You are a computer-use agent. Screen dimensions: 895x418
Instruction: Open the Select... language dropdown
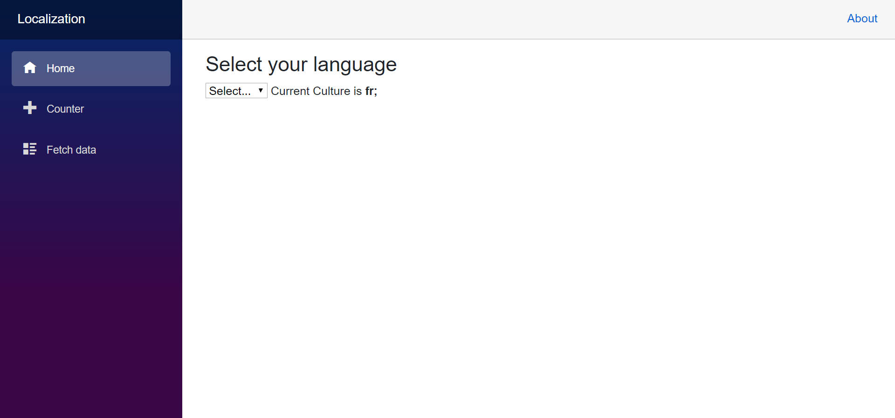(231, 91)
